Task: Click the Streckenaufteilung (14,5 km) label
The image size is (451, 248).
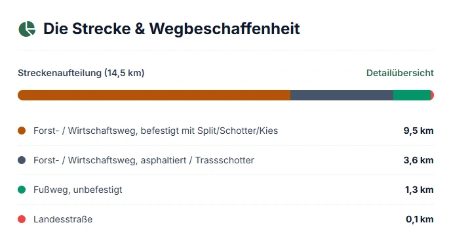Action: click(81, 73)
